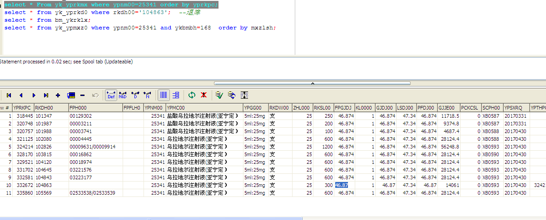Click the next record arrow
The image size is (546, 220).
pos(34,95)
